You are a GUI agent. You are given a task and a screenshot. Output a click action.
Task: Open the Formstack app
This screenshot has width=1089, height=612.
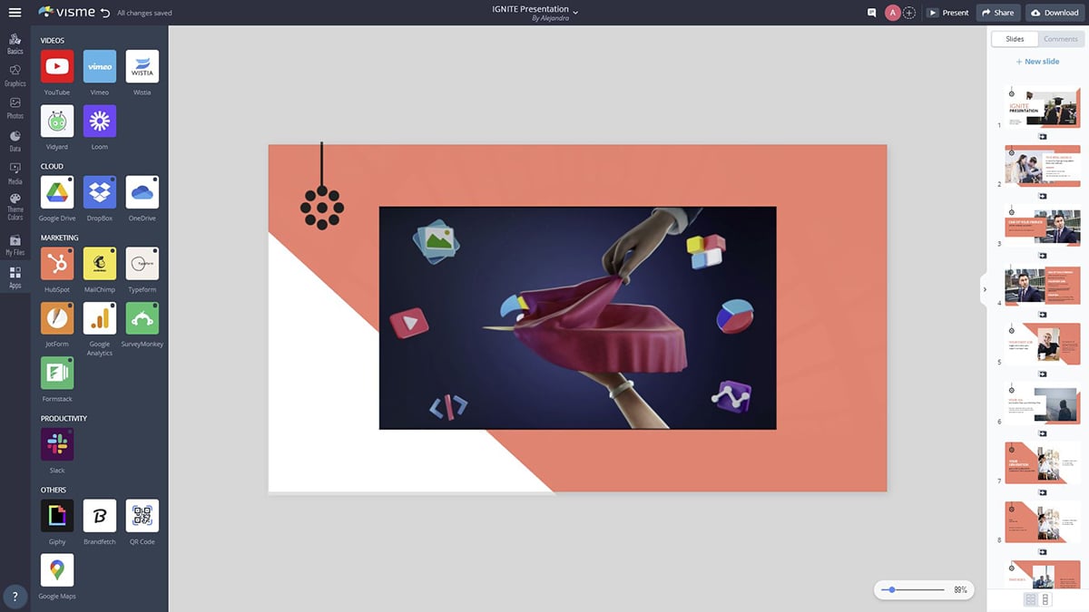57,373
